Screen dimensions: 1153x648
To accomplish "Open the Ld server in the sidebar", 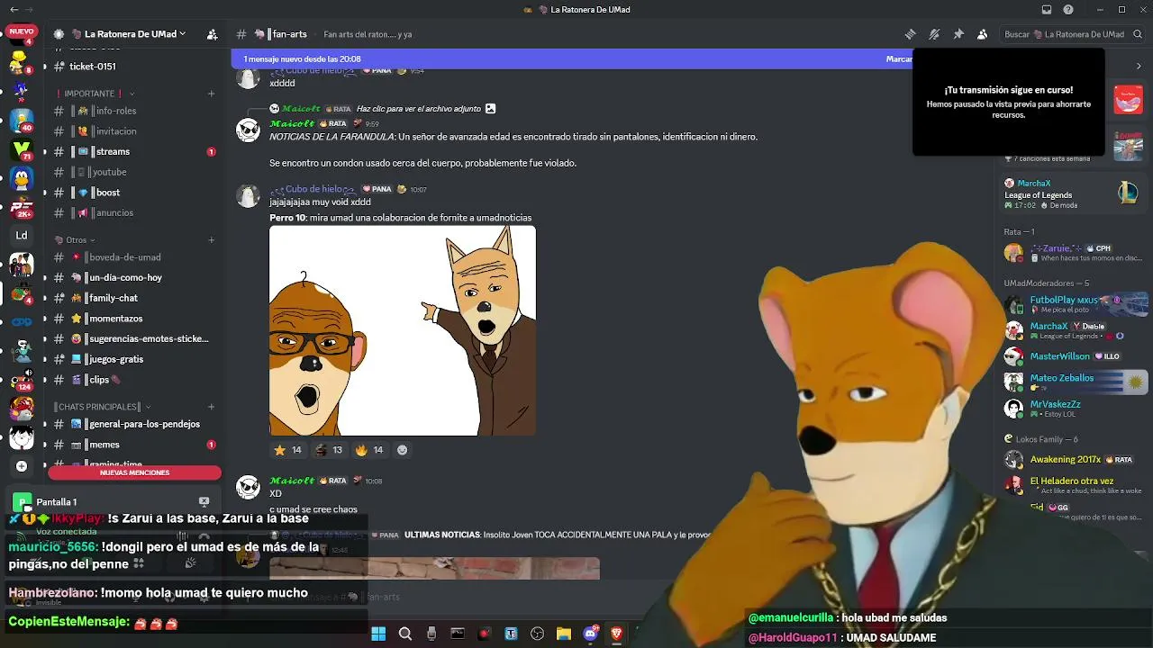I will 22,236.
